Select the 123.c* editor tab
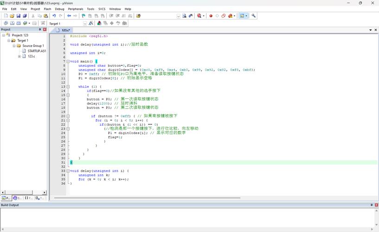Screen dimensions: 379x232 (x=66, y=30)
